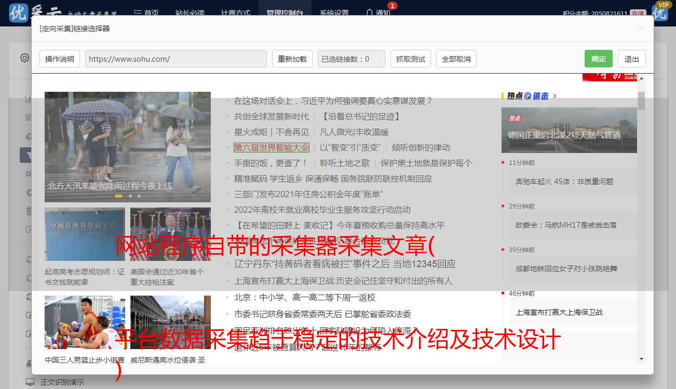
Task: Open 系统设置 in top navigation
Action: (334, 13)
